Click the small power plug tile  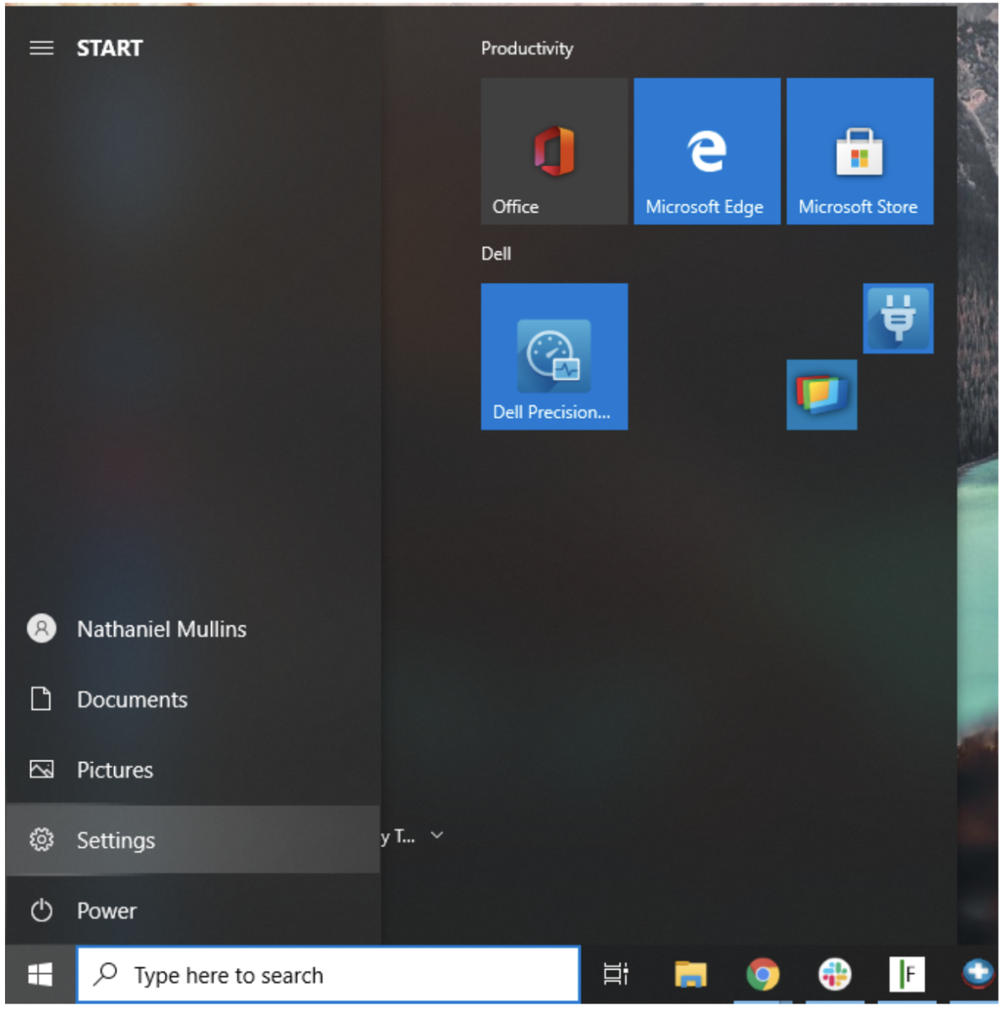click(x=897, y=318)
